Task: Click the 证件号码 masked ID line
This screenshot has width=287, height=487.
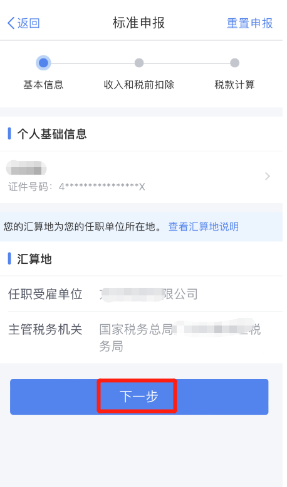Action: pyautogui.click(x=76, y=187)
